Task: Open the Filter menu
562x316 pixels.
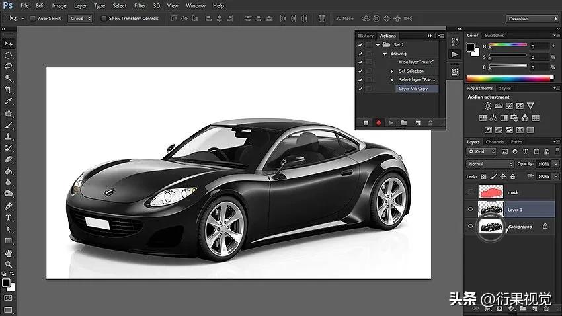Action: [140, 5]
